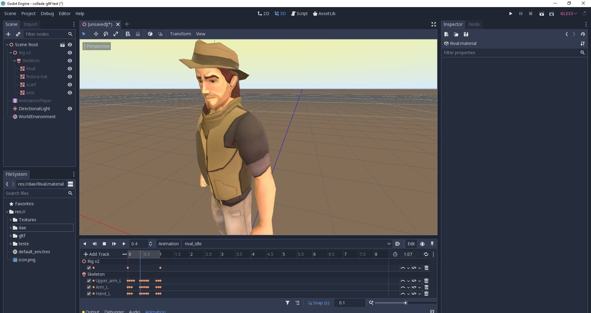The height and width of the screenshot is (313, 591).
Task: Expand the dae folder
Action: tap(11, 228)
